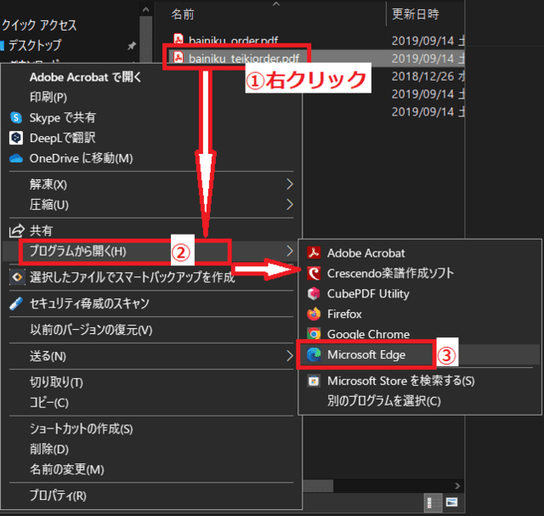Choose プロパティ(R) from the context menu
544x516 pixels.
click(x=58, y=496)
